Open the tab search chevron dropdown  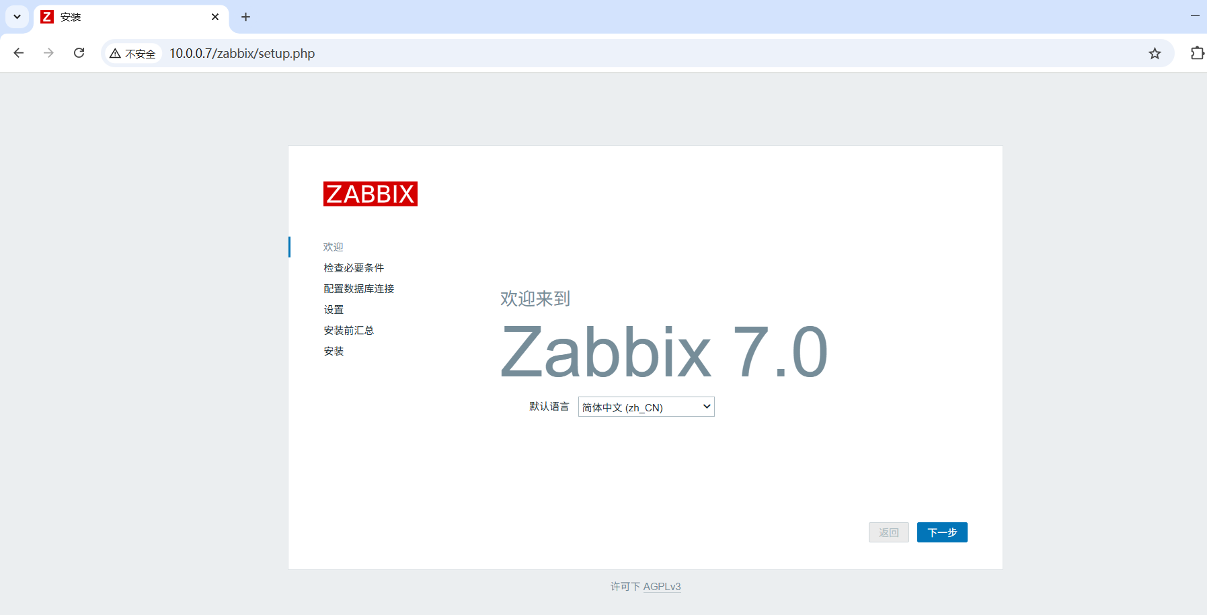pos(17,17)
